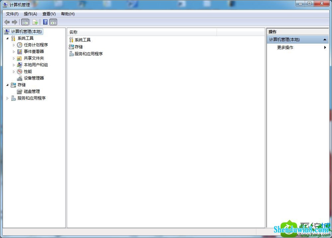Select 存储 label in the tree
Image resolution: width=332 pixels, height=238 pixels.
tap(22, 85)
